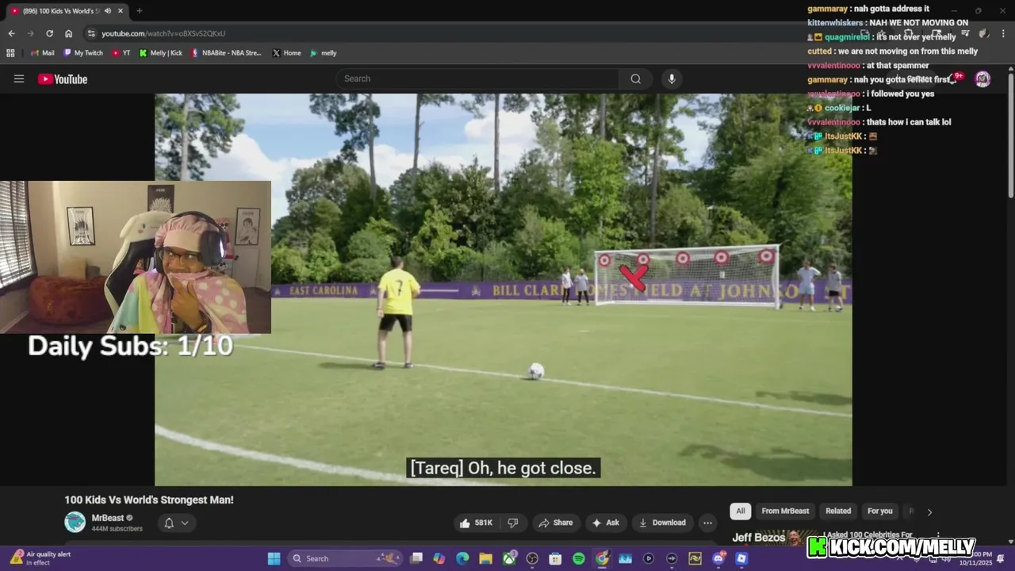This screenshot has height=571, width=1015.
Task: Open the Mail bookmark
Action: tap(43, 53)
